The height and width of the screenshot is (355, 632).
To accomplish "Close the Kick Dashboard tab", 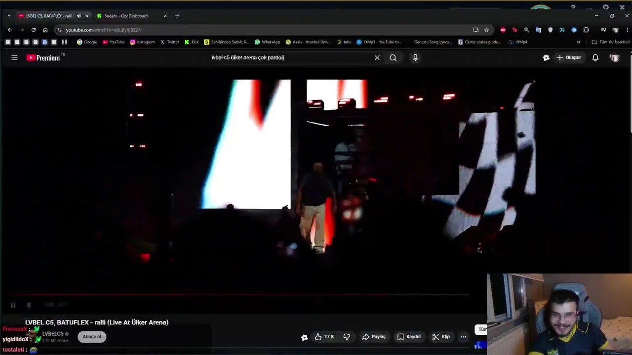I will 165,16.
